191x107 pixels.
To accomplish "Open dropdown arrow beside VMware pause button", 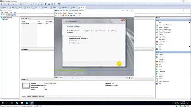I will 27,4.
